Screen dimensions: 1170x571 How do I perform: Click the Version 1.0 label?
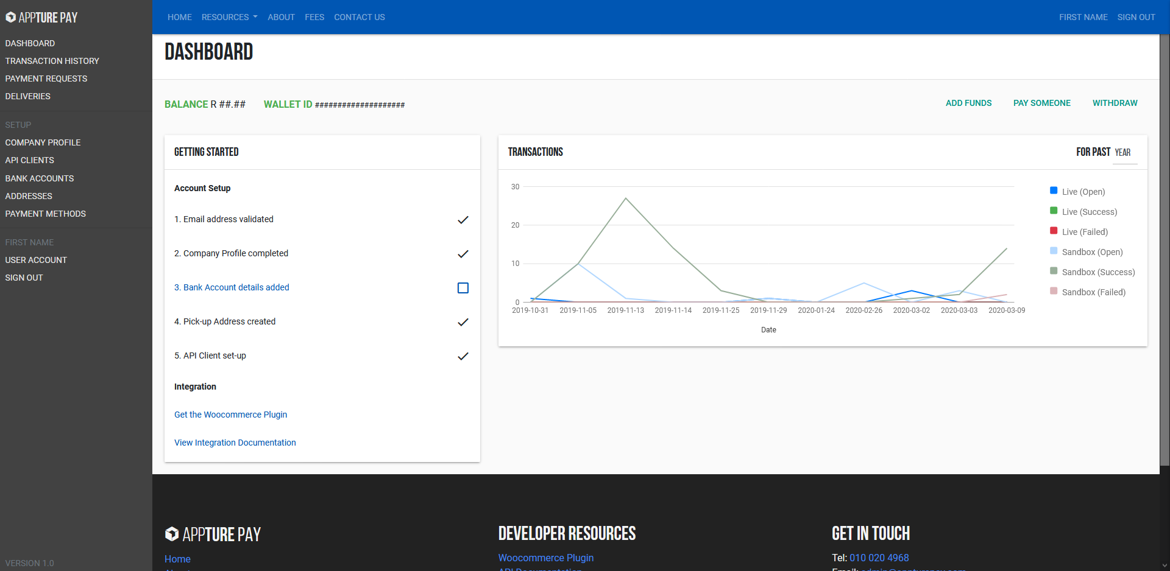(29, 563)
